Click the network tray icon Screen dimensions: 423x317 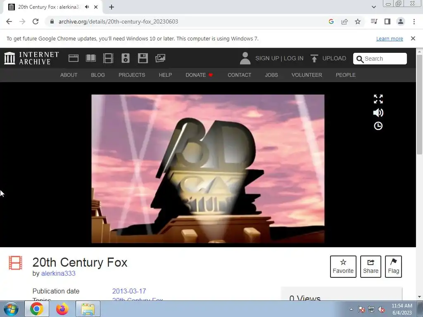pyautogui.click(x=371, y=309)
